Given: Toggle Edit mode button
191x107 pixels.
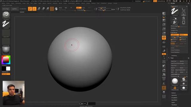Looking at the screenshot, I should click(x=30, y=9).
